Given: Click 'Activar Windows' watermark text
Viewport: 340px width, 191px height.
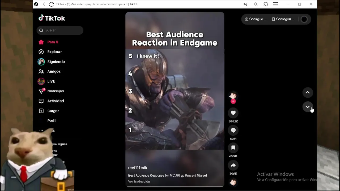Looking at the screenshot, I should (x=275, y=174).
